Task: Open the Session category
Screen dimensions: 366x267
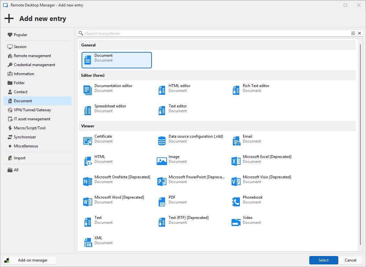Action: pos(20,47)
